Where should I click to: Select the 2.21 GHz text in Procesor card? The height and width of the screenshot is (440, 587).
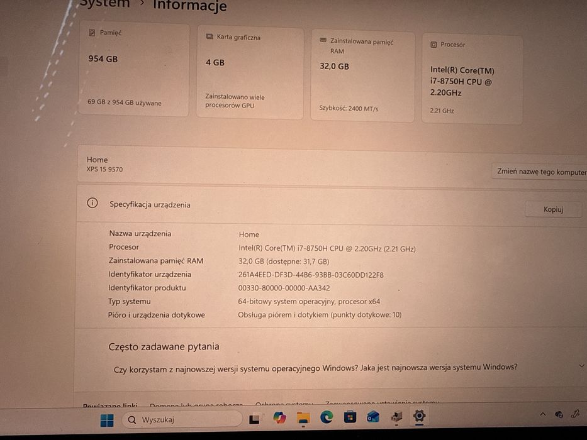pos(442,111)
